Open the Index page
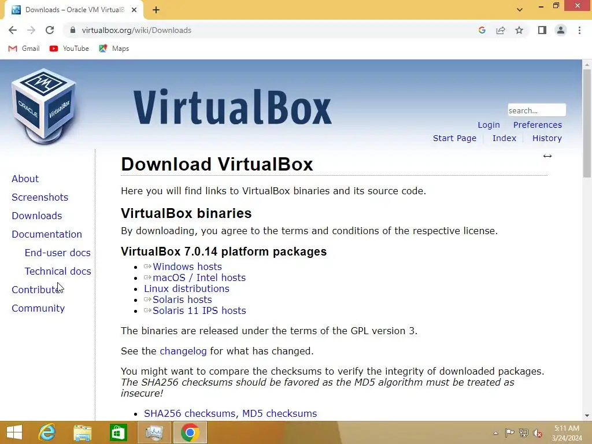The width and height of the screenshot is (592, 444). (x=504, y=138)
